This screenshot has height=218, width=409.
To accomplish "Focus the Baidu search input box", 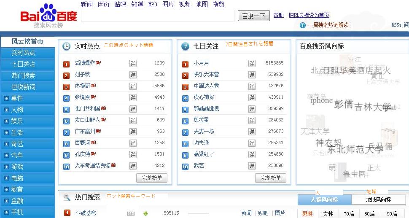I will click(158, 16).
